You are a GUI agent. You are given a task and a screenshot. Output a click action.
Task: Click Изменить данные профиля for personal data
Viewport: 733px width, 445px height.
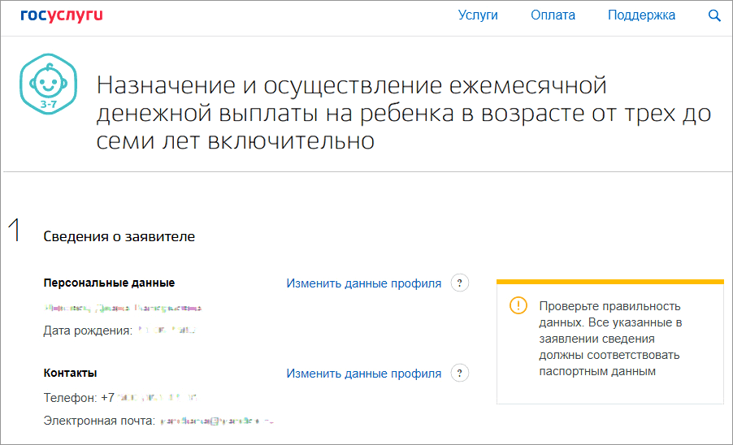(363, 283)
